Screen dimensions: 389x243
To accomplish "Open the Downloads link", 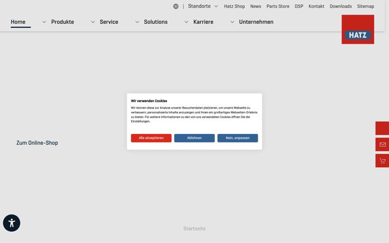I will [x=340, y=6].
